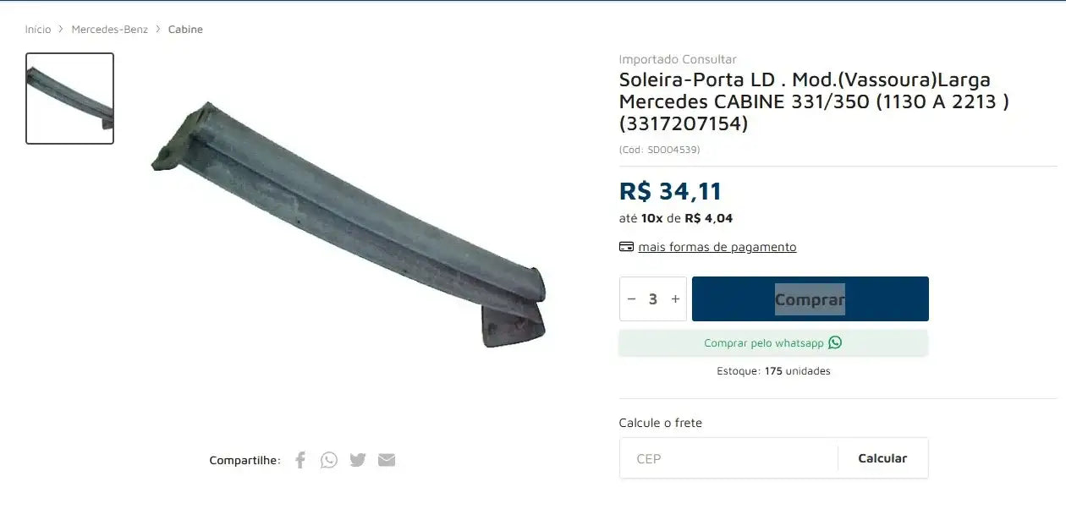Decrease quantity with minus button
The image size is (1066, 531).
pos(631,298)
